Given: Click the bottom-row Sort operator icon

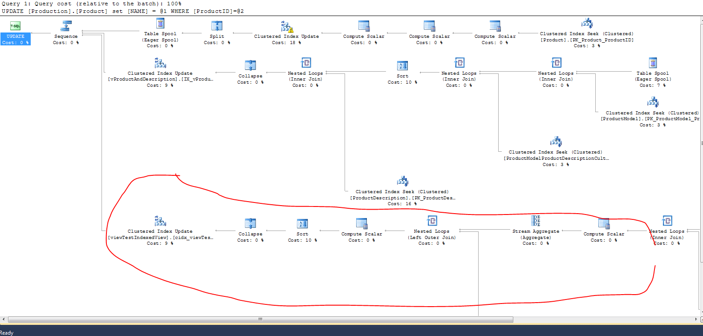Looking at the screenshot, I should click(302, 224).
